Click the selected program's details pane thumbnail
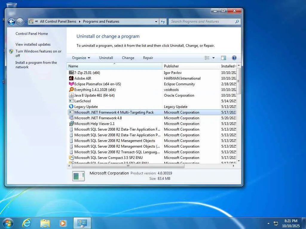306x229 pixels. point(79,176)
